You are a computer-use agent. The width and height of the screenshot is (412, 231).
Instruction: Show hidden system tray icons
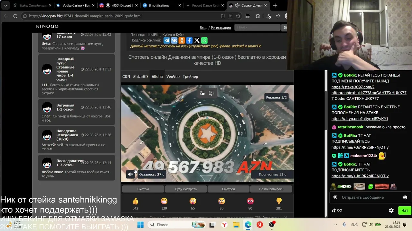[335, 225]
